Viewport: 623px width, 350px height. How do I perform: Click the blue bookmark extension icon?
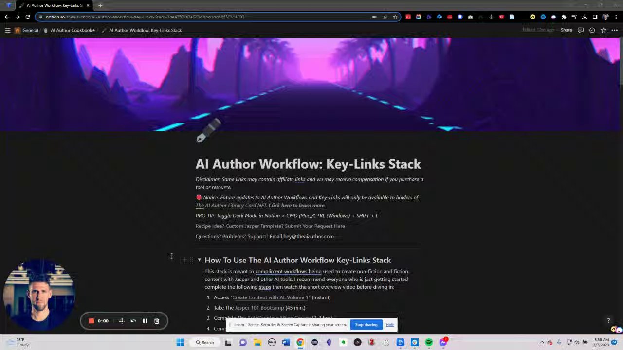point(460,17)
